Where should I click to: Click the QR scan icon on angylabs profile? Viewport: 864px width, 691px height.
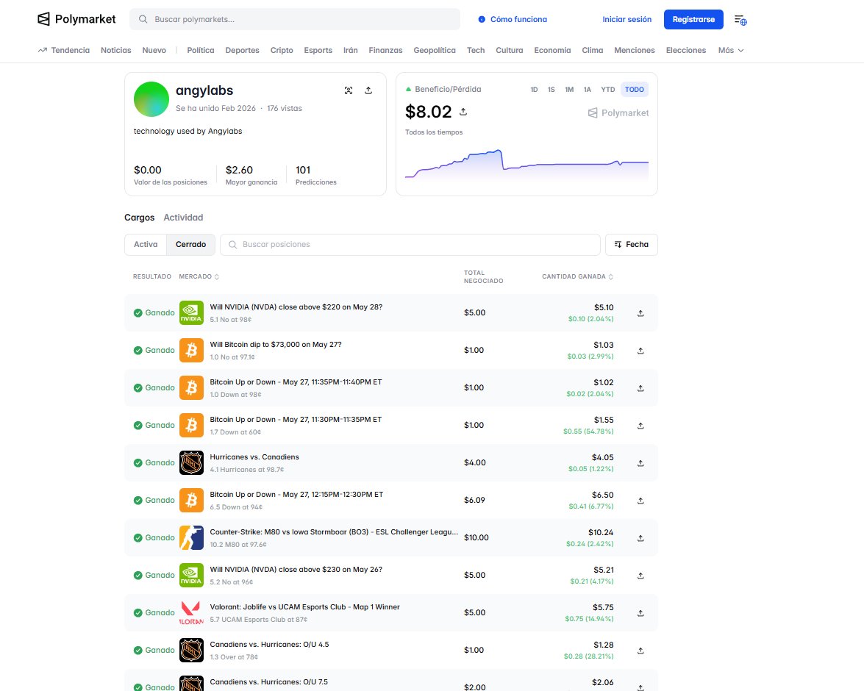pyautogui.click(x=349, y=90)
